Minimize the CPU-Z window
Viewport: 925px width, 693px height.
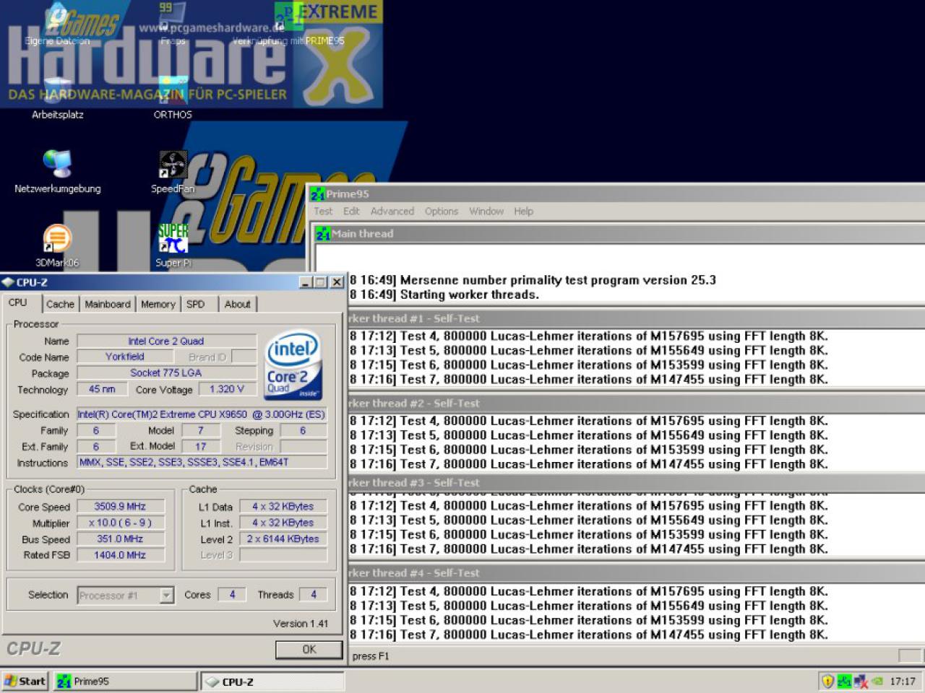(305, 282)
